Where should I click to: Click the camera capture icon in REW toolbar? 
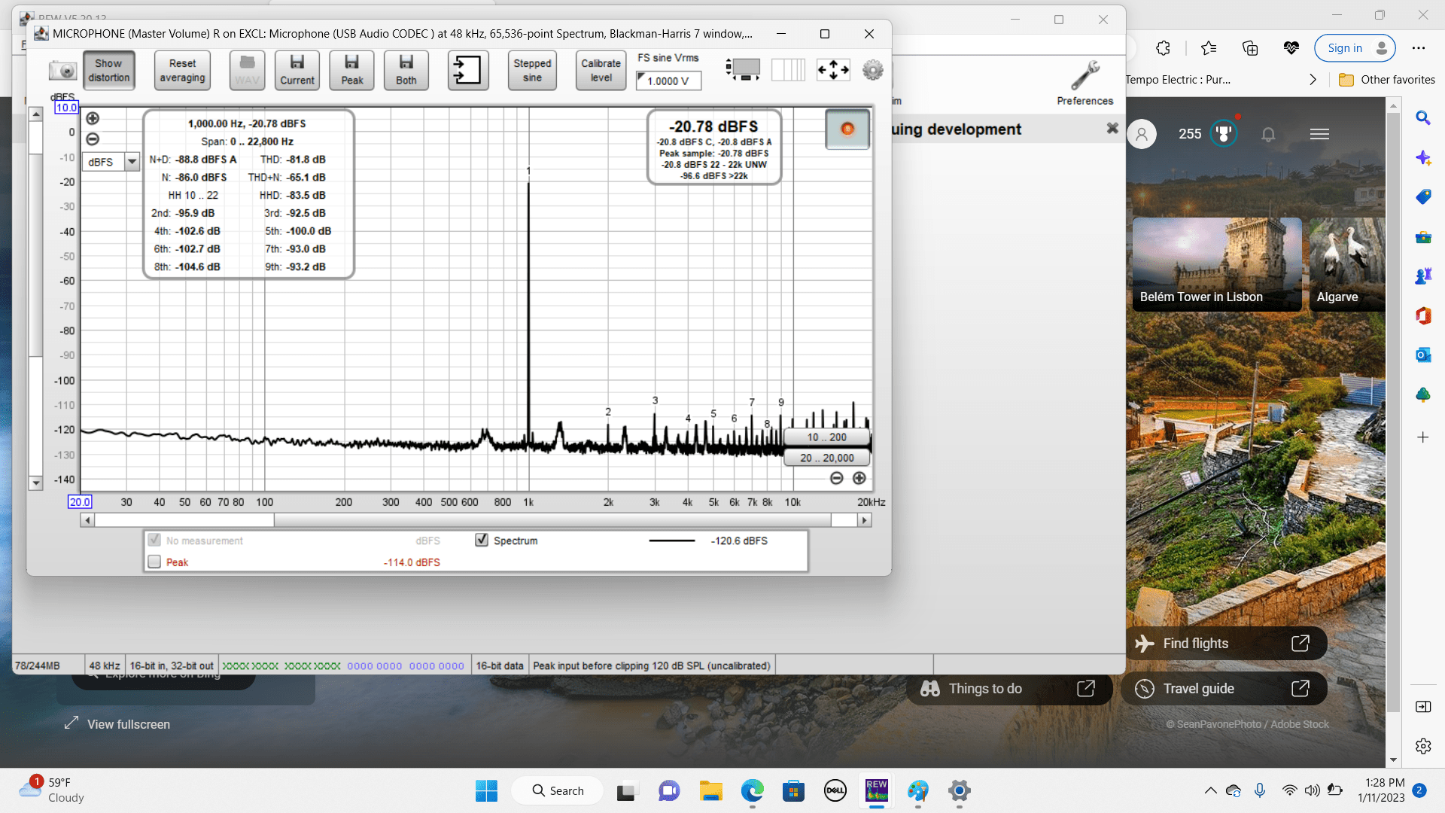(x=62, y=71)
